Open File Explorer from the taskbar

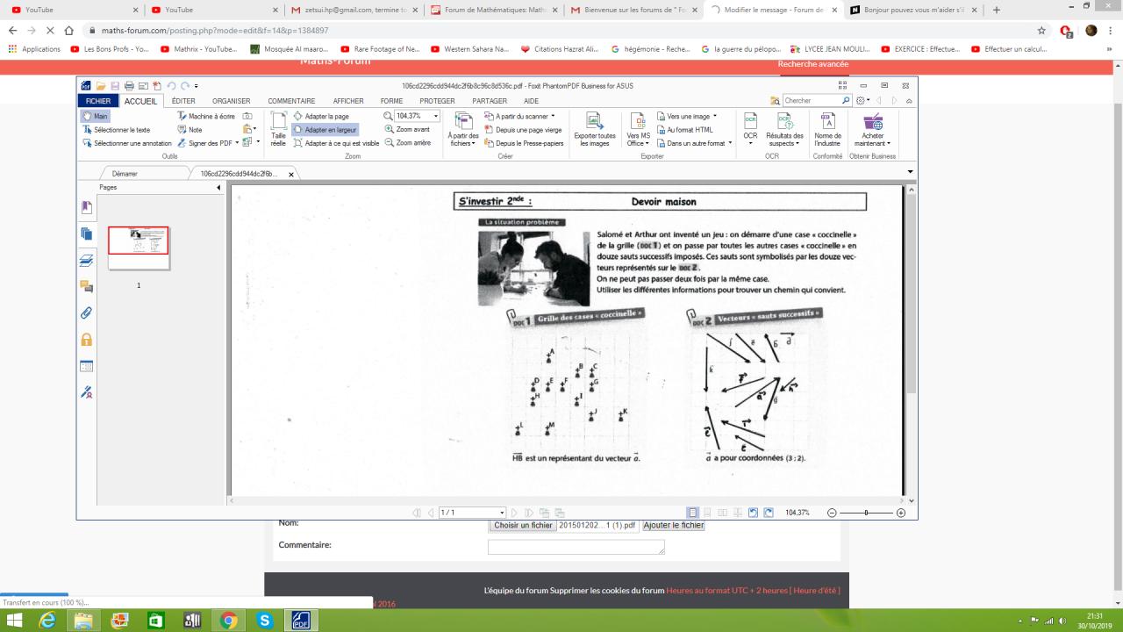point(85,621)
